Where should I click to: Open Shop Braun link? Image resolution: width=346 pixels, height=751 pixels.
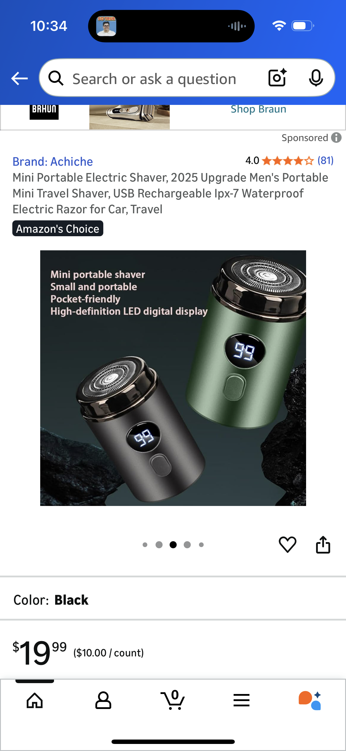(258, 109)
